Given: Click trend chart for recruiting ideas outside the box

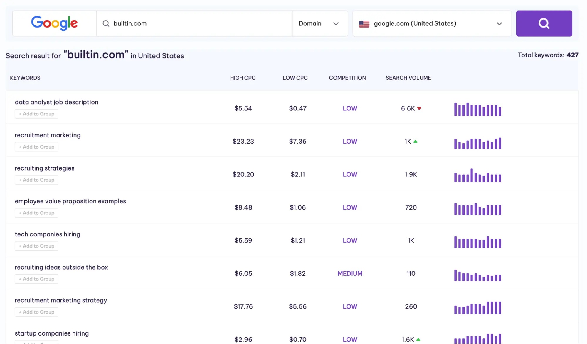Looking at the screenshot, I should 477,275.
